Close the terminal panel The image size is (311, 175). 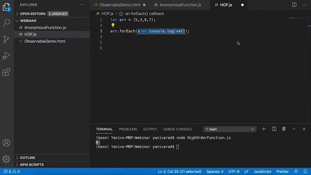304,129
